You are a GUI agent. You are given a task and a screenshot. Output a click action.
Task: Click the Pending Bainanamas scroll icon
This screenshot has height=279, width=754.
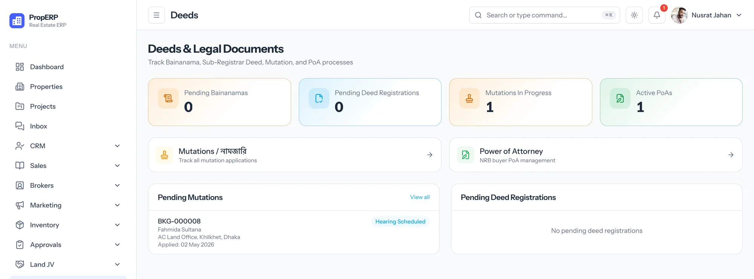[168, 98]
